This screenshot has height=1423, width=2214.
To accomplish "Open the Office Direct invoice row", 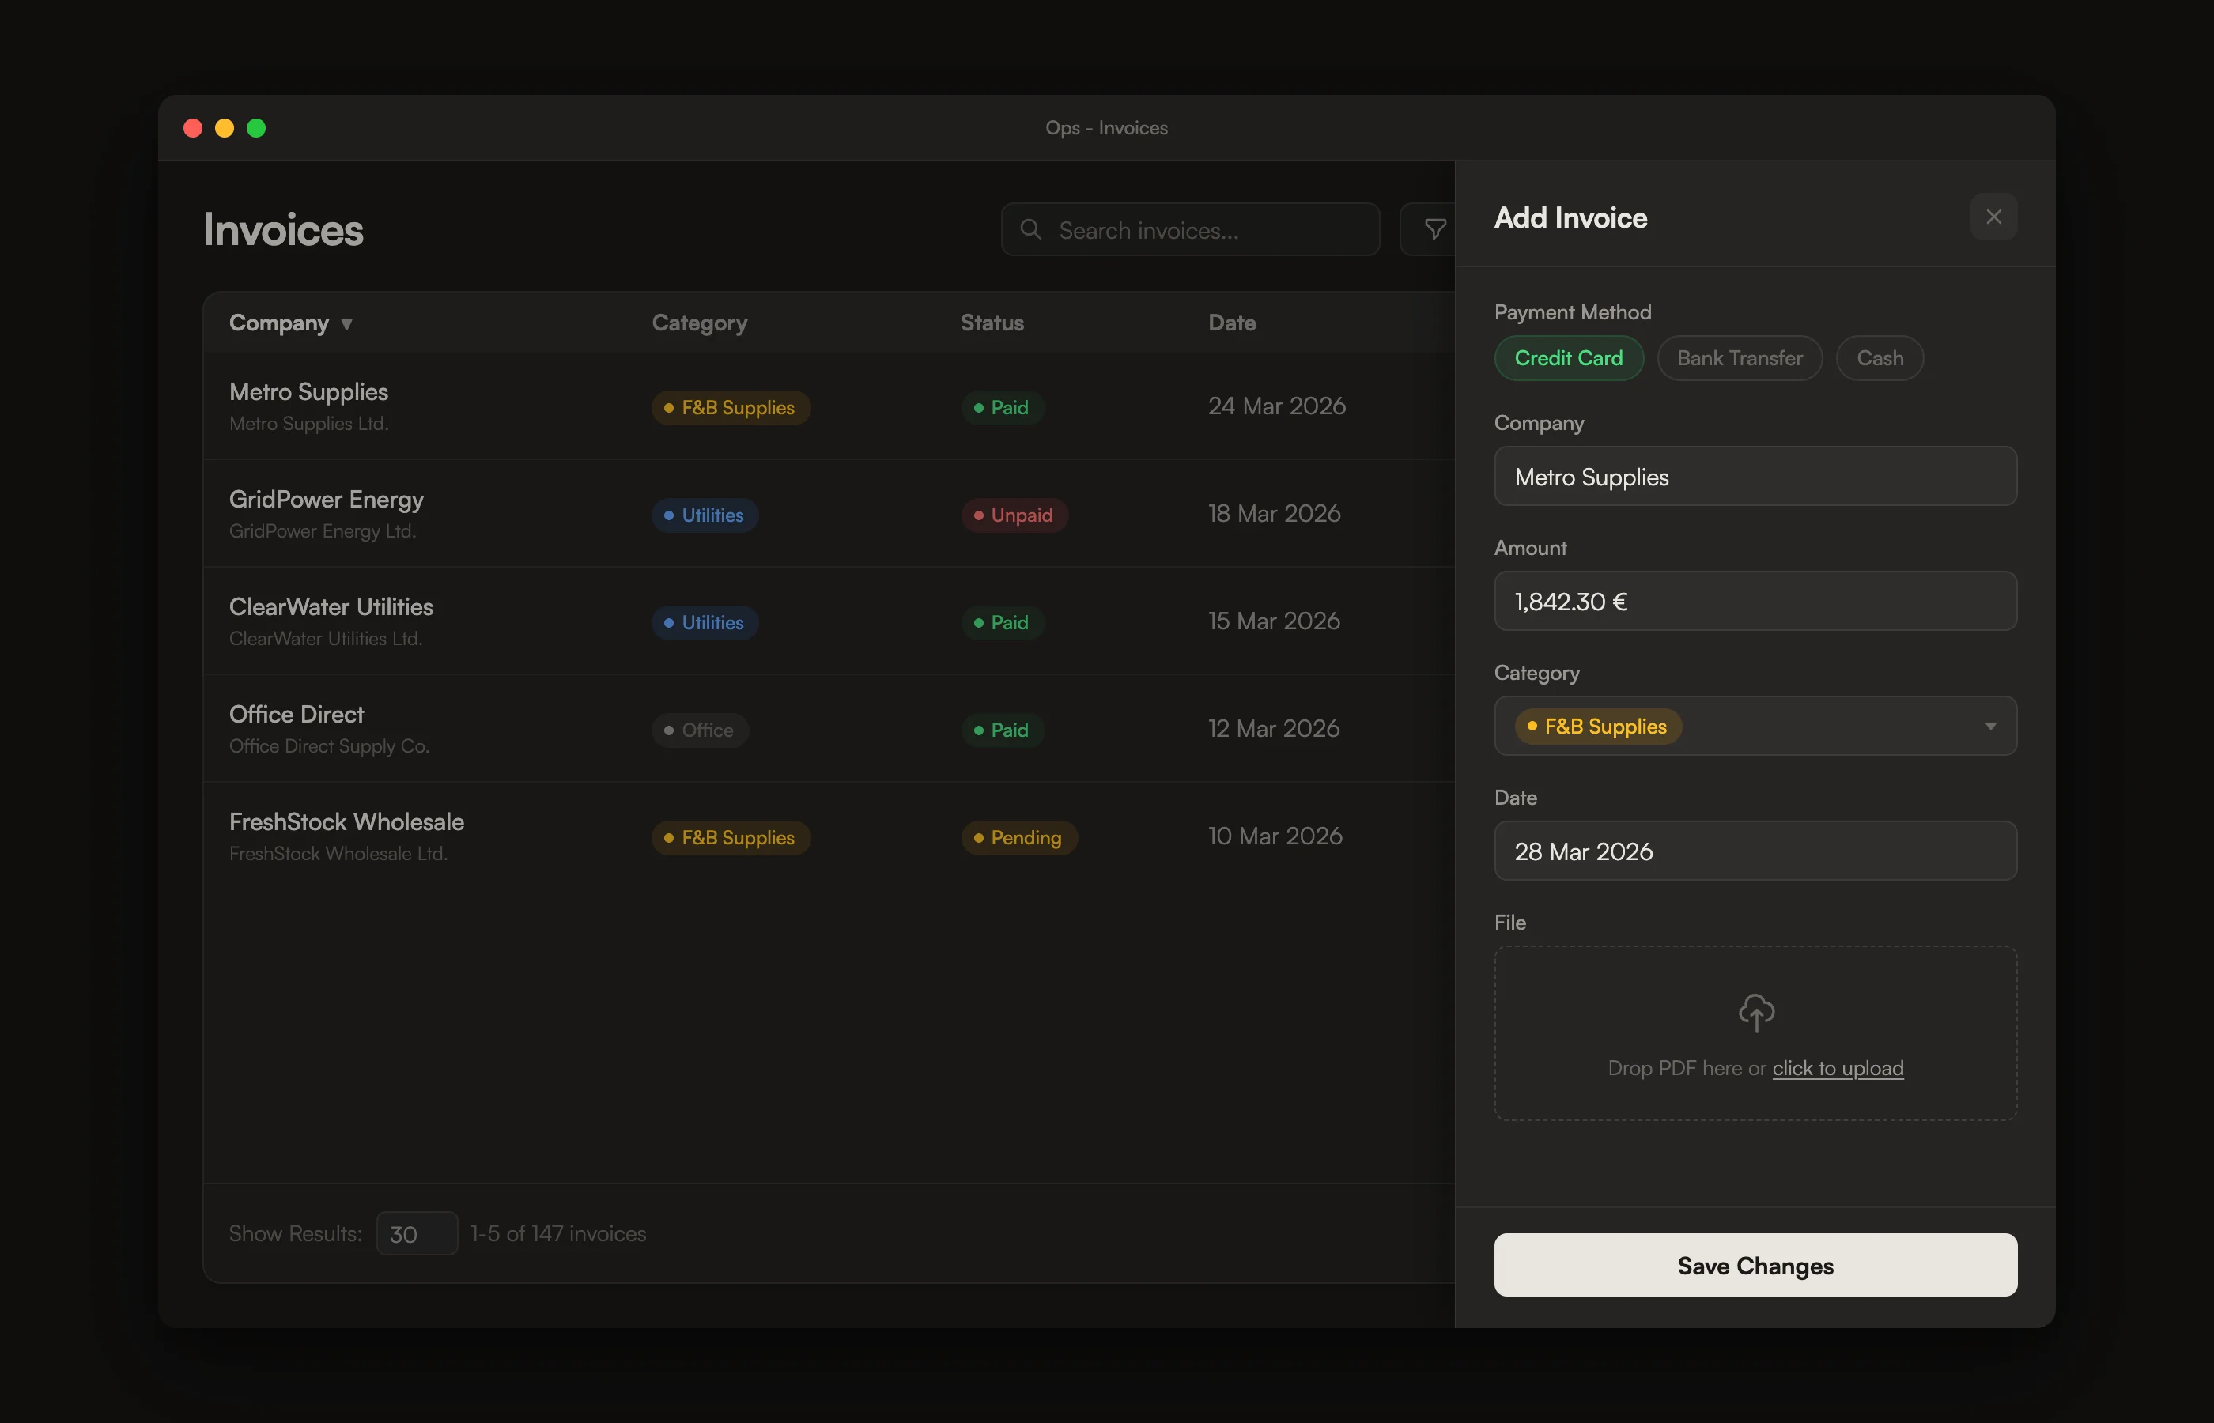I will click(829, 729).
